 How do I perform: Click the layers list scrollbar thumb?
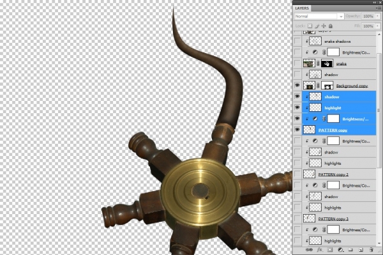[379, 110]
